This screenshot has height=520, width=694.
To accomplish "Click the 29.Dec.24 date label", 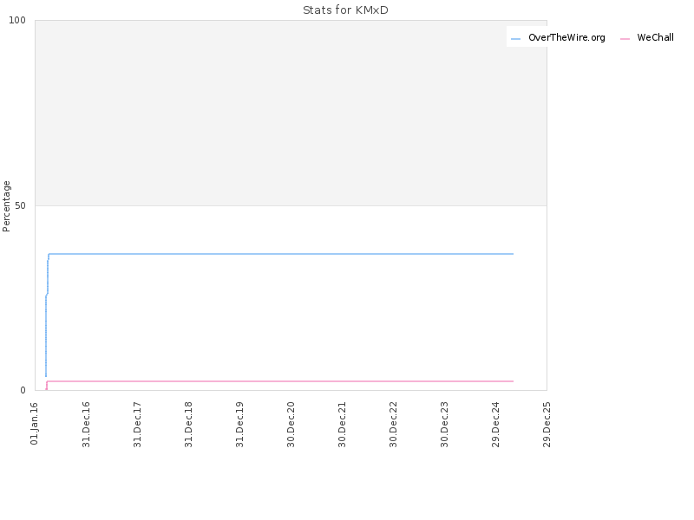I will tap(495, 425).
